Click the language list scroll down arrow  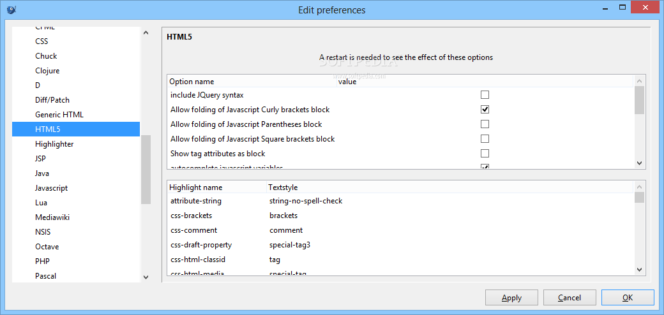pyautogui.click(x=146, y=277)
